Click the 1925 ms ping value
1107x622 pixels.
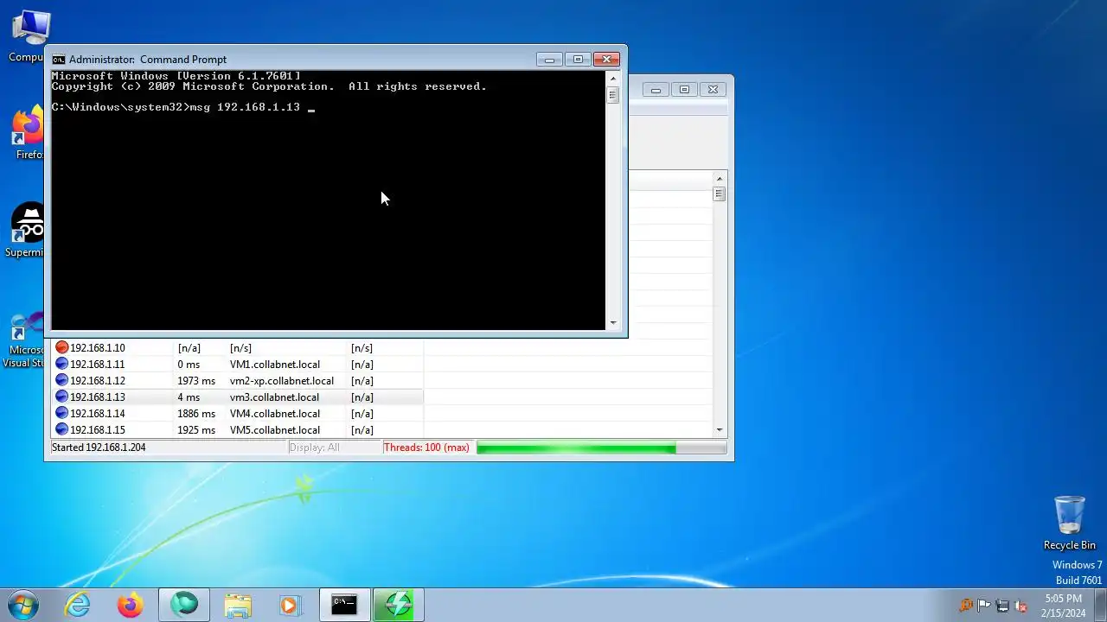coord(196,430)
